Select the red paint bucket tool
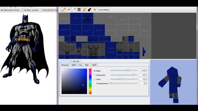 79,10
